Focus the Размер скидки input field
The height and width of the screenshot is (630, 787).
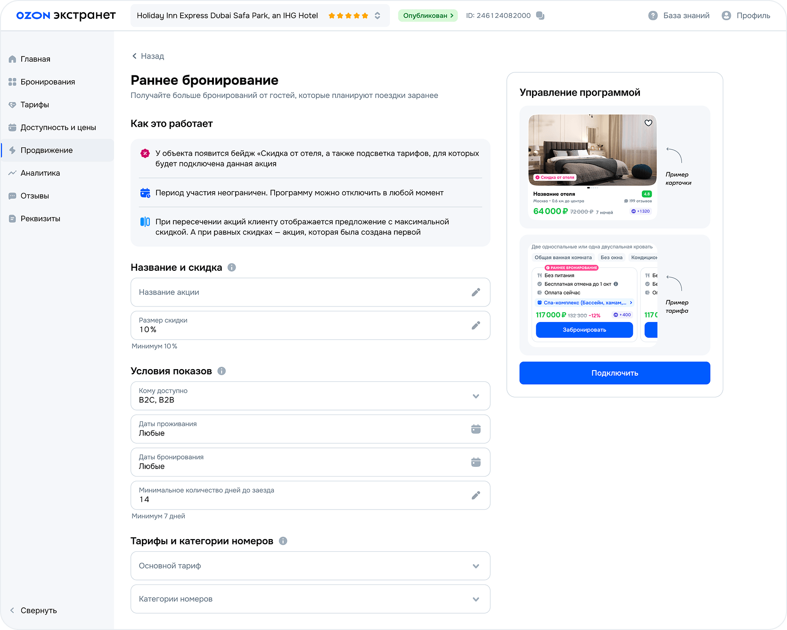[310, 325]
